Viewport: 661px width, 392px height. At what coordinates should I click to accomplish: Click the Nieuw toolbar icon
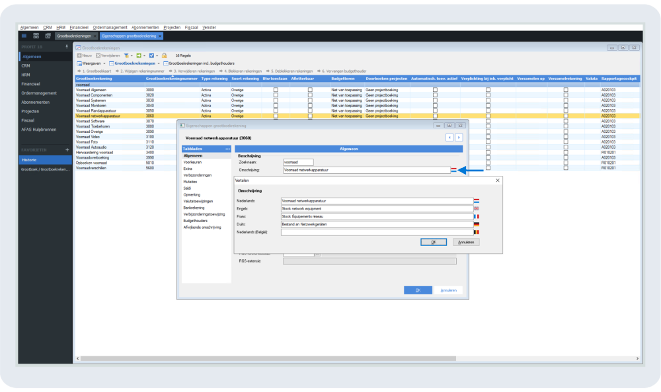click(79, 56)
